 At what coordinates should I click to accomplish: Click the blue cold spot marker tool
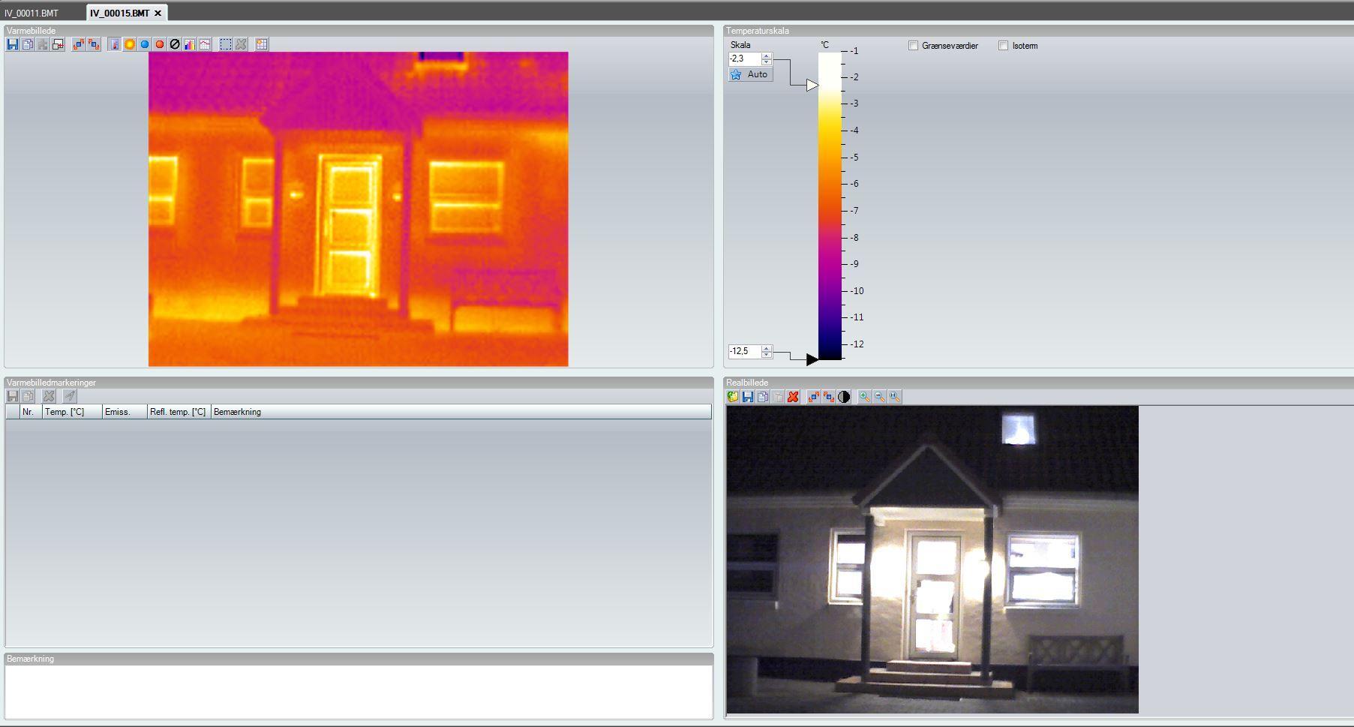click(x=145, y=45)
